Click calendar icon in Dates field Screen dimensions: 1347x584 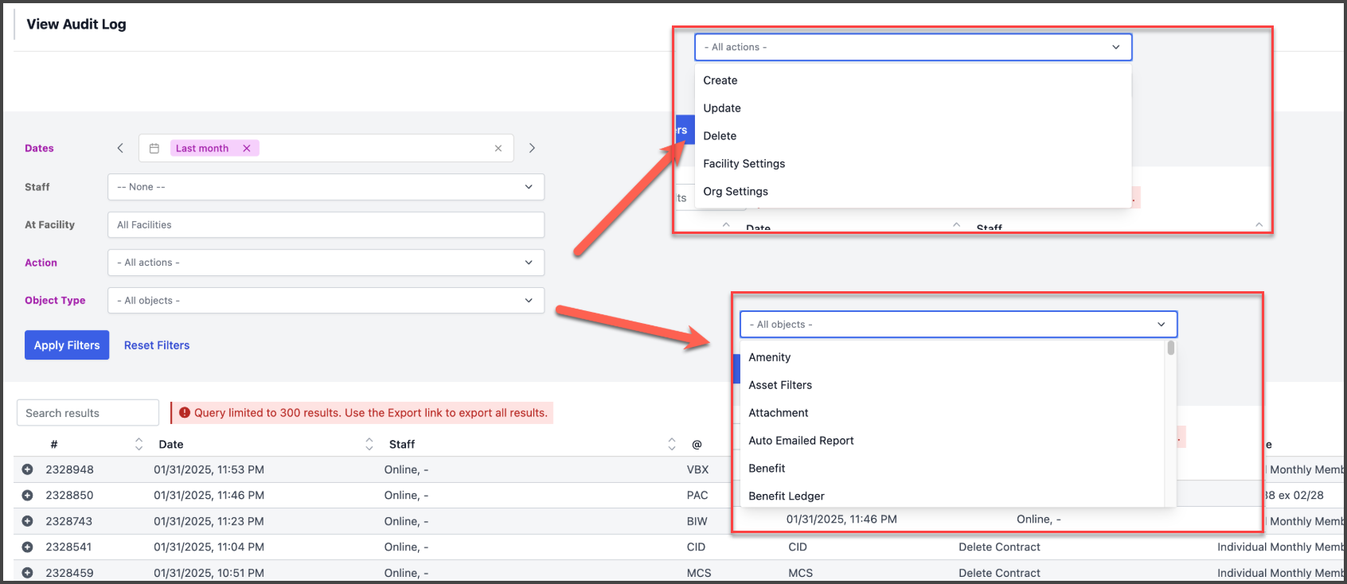click(x=154, y=148)
